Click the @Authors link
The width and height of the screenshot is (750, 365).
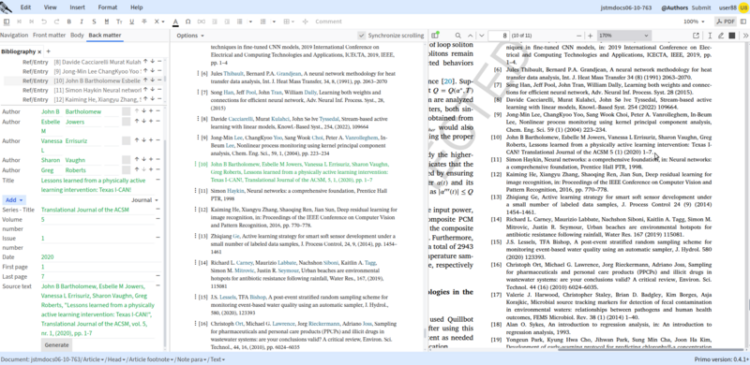(674, 7)
